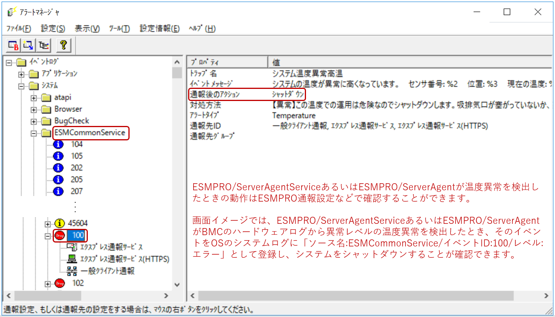Open the ヘルプ(H) menu
Screen dimensions: 555x317
202,28
